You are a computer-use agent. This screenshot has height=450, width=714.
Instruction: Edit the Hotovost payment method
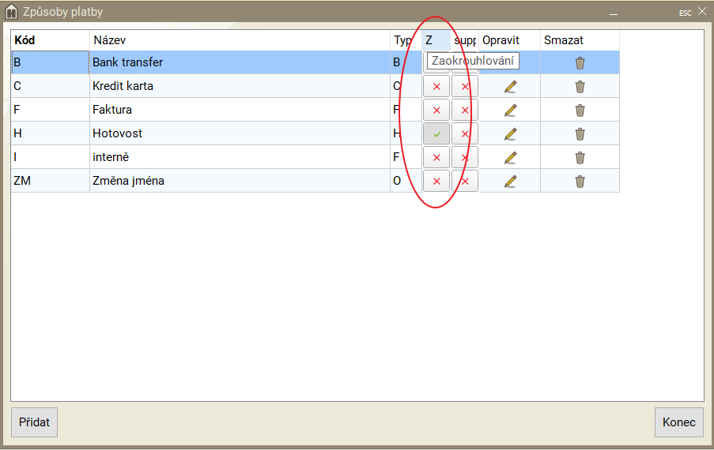tap(510, 133)
